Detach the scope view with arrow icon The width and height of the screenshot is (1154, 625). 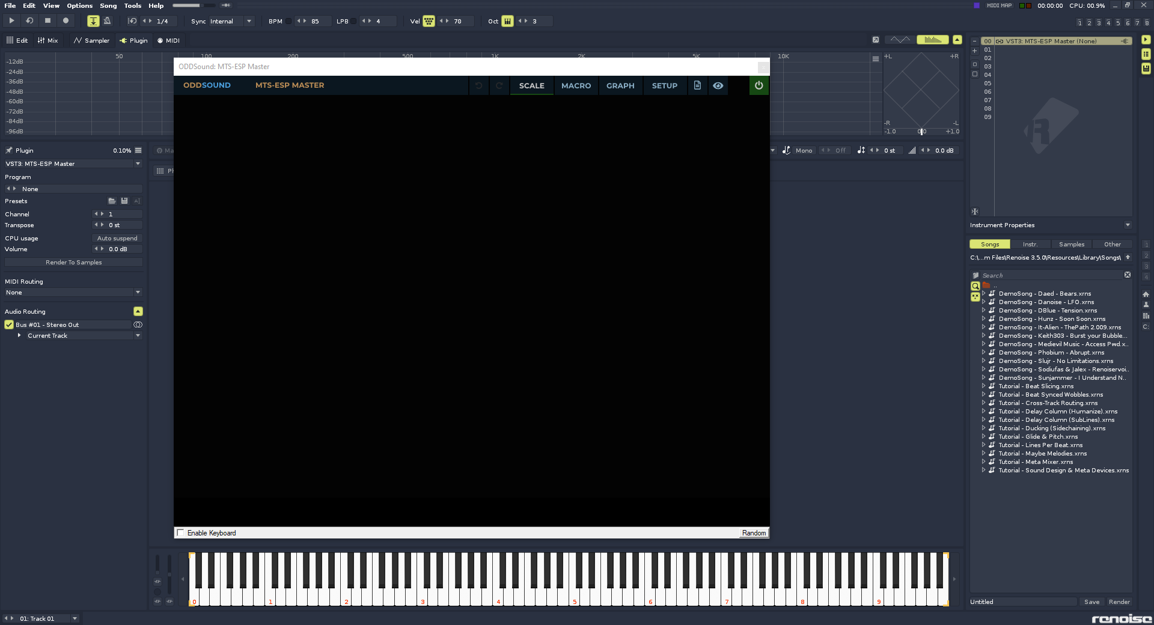(876, 40)
